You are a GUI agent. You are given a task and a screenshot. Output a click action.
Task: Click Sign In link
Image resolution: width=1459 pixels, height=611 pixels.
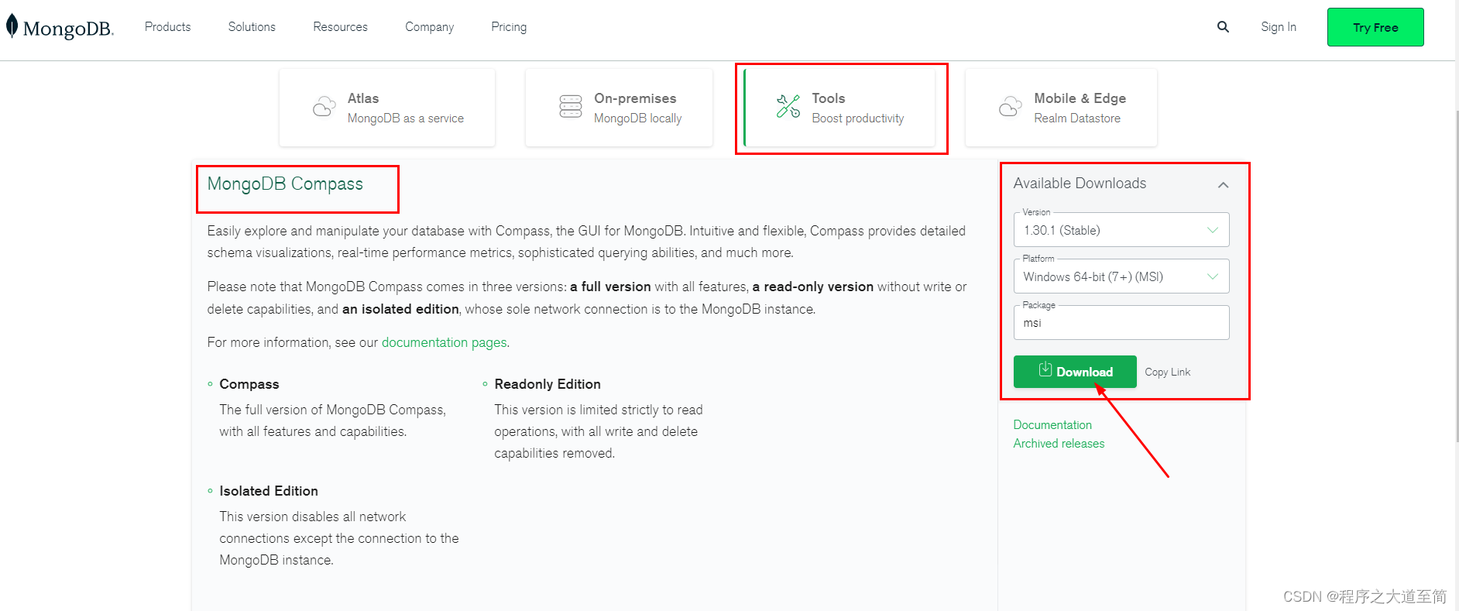(x=1278, y=27)
